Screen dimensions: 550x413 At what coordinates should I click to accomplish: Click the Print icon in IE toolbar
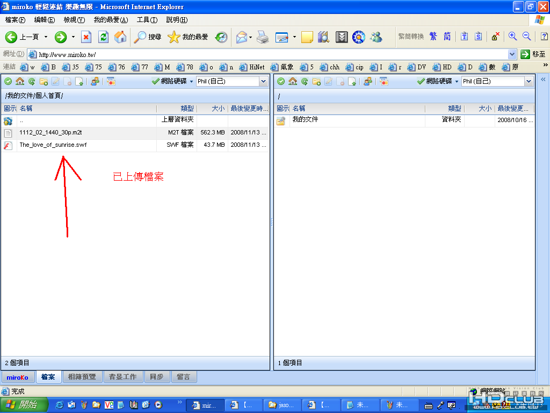[263, 37]
